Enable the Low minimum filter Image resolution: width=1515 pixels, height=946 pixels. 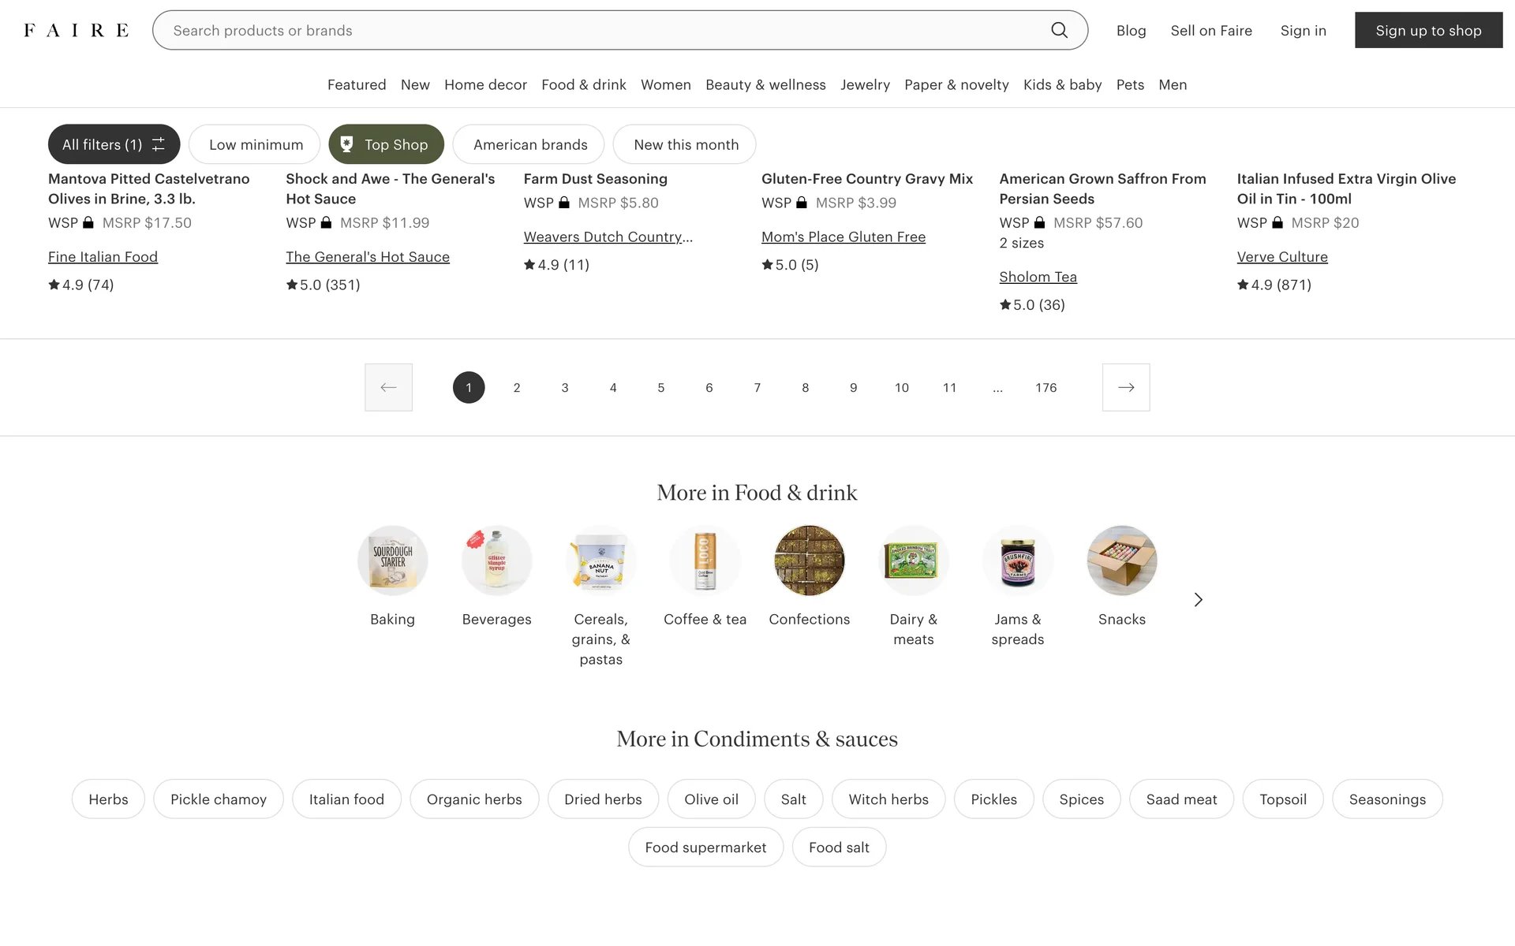coord(255,144)
